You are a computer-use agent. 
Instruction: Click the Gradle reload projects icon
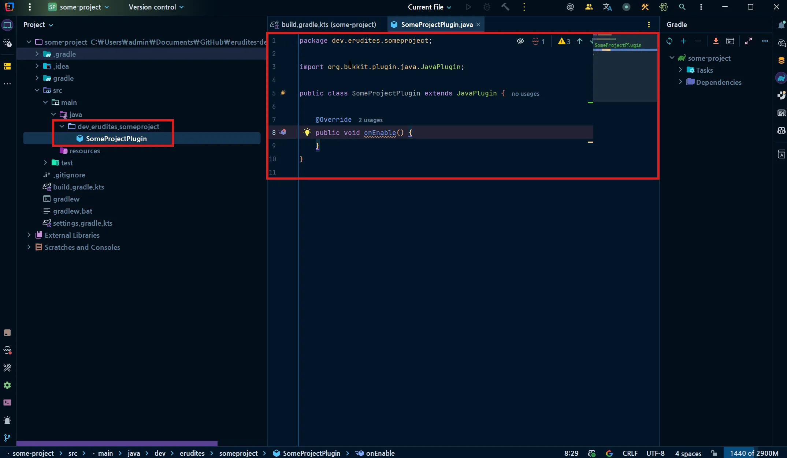[x=669, y=41]
